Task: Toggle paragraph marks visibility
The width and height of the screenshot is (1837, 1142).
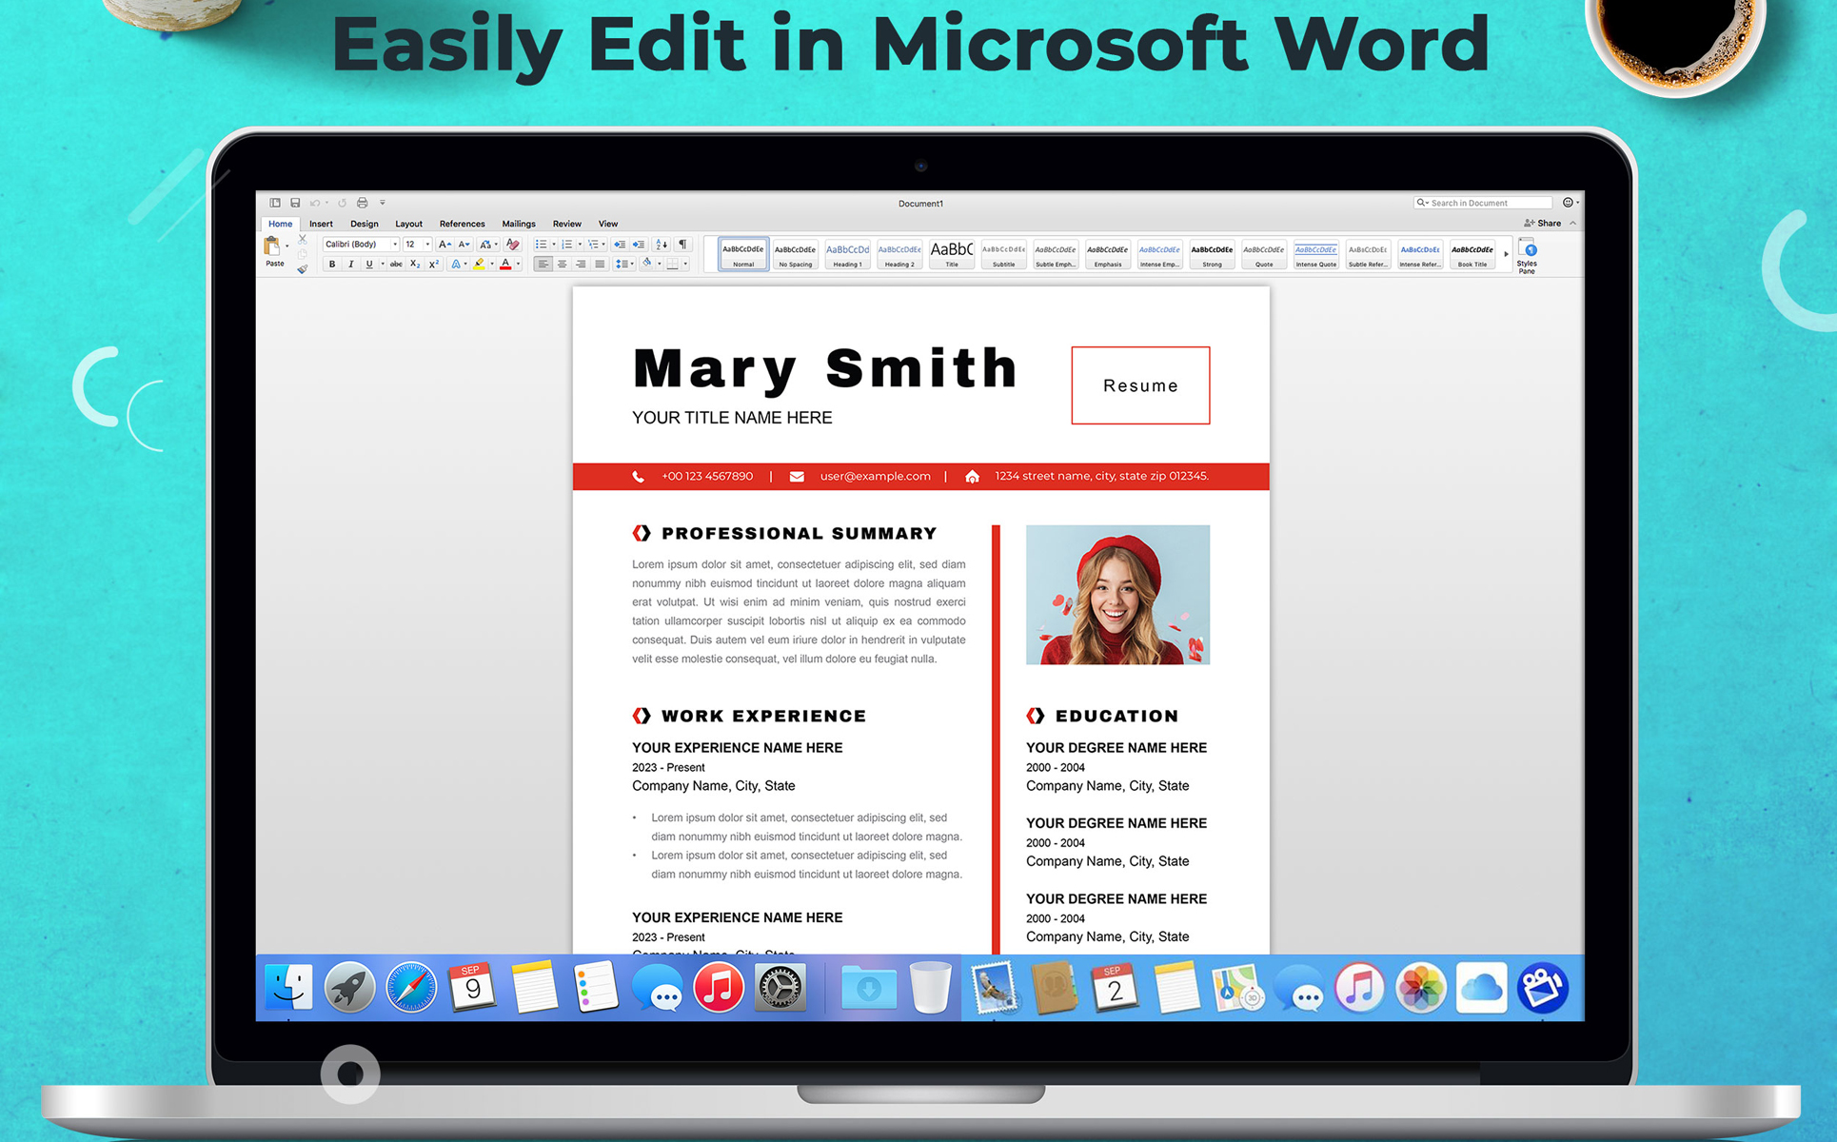Action: [682, 245]
